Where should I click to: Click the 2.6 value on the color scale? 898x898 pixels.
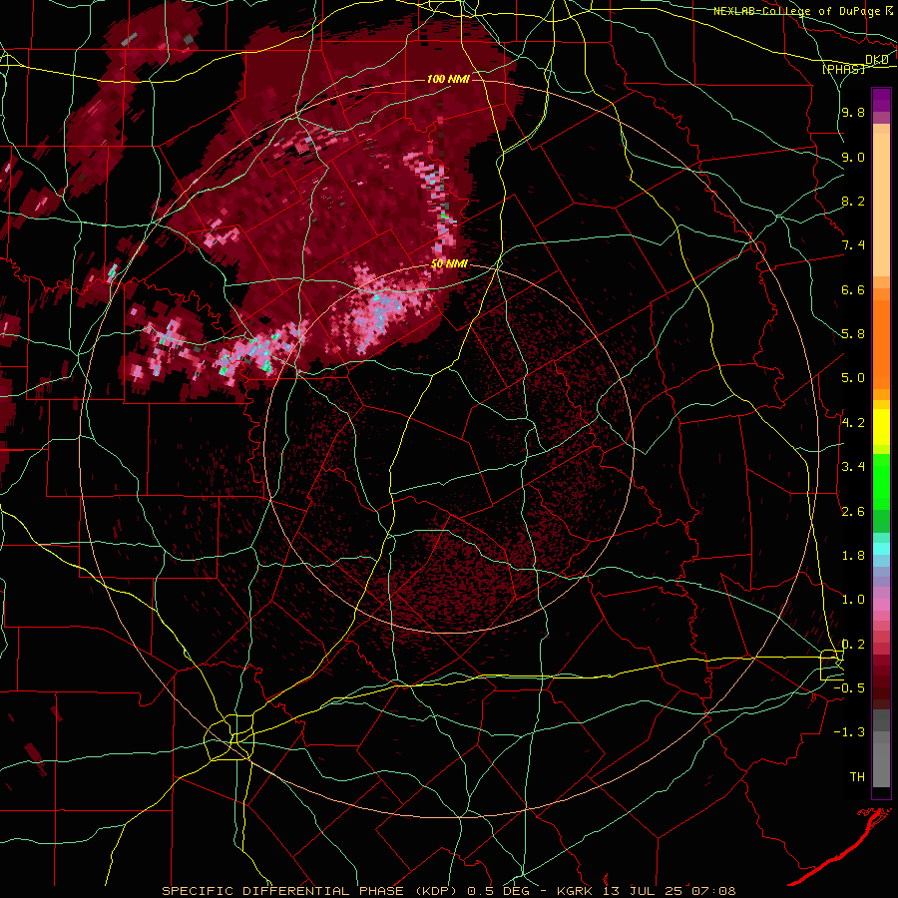tap(853, 512)
